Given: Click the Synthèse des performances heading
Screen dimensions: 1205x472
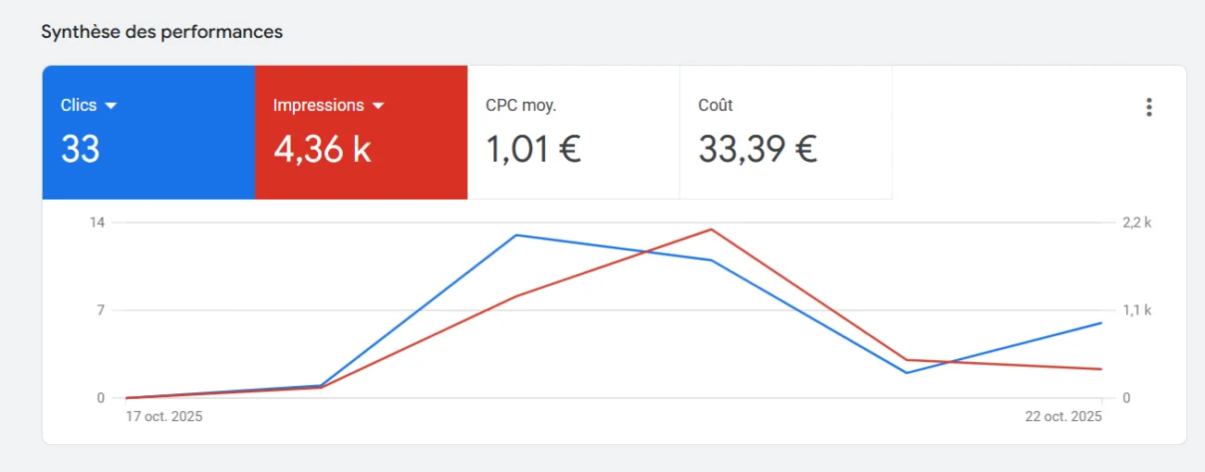Looking at the screenshot, I should pos(162,31).
